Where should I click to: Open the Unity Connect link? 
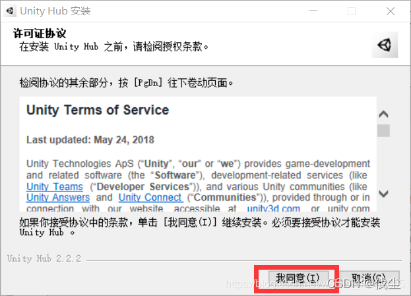(150, 197)
